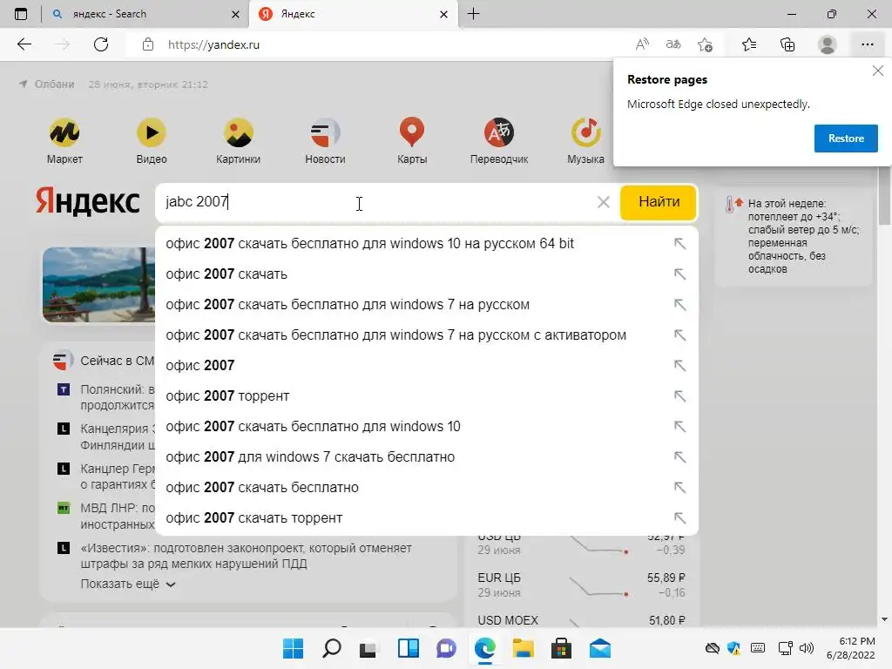Add this page to favorites
The width and height of the screenshot is (892, 669).
tap(705, 44)
